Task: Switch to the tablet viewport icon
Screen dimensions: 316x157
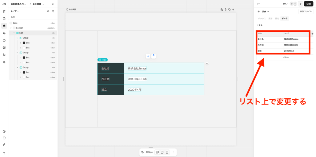Action: 162,152
